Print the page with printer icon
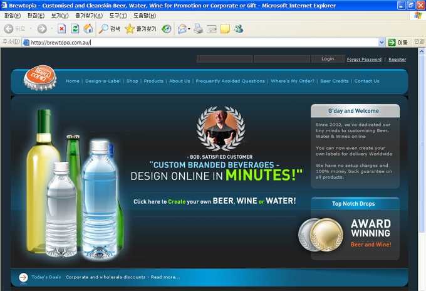The width and height of the screenshot is (426, 291). (199, 29)
